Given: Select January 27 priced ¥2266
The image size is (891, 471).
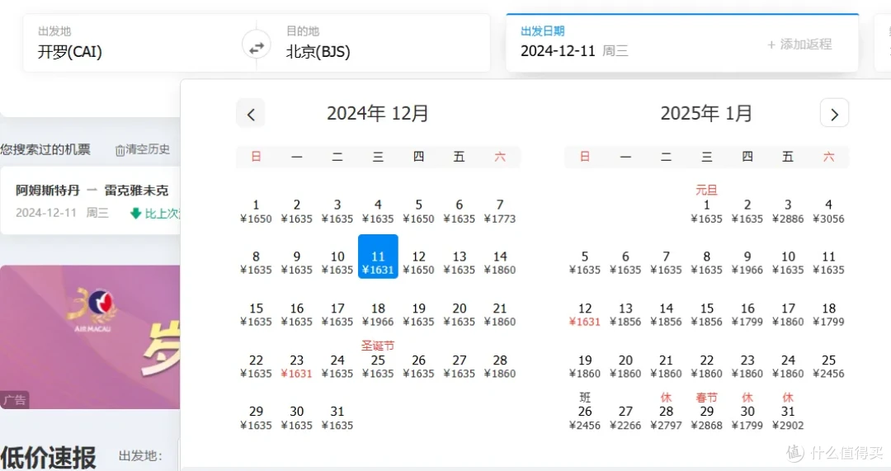Looking at the screenshot, I should pos(625,417).
